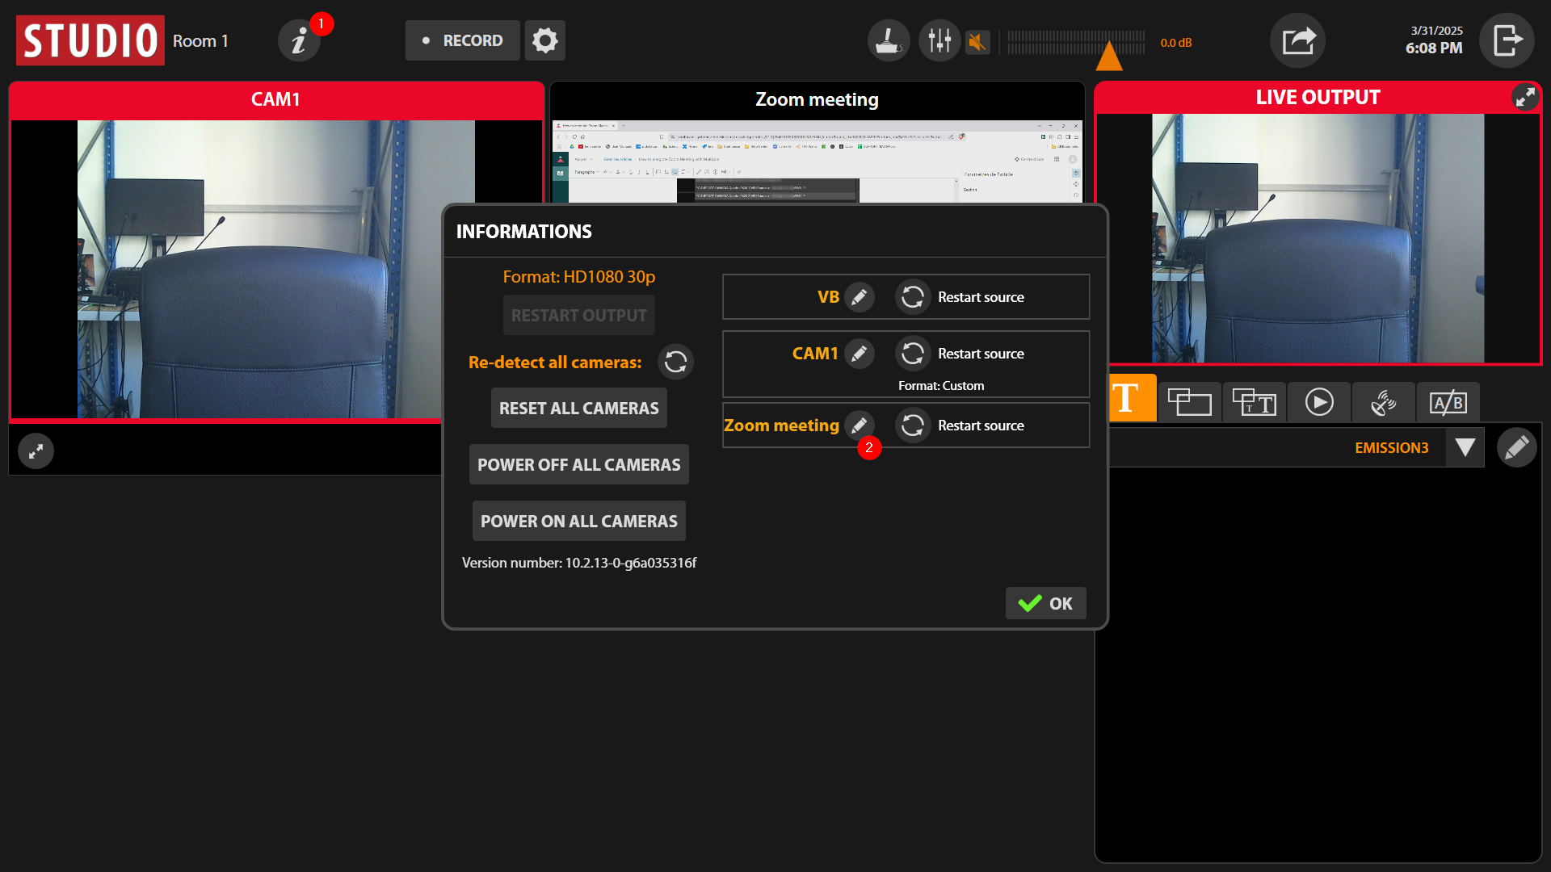Re-detect all cameras refresh icon
1551x872 pixels.
pyautogui.click(x=676, y=362)
